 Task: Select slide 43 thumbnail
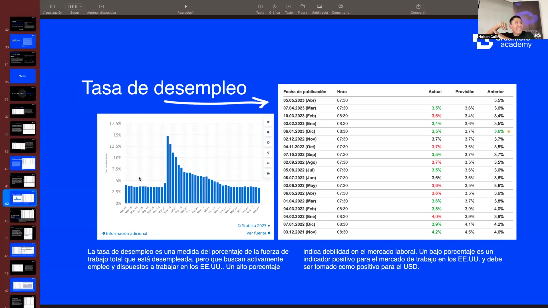(23, 215)
